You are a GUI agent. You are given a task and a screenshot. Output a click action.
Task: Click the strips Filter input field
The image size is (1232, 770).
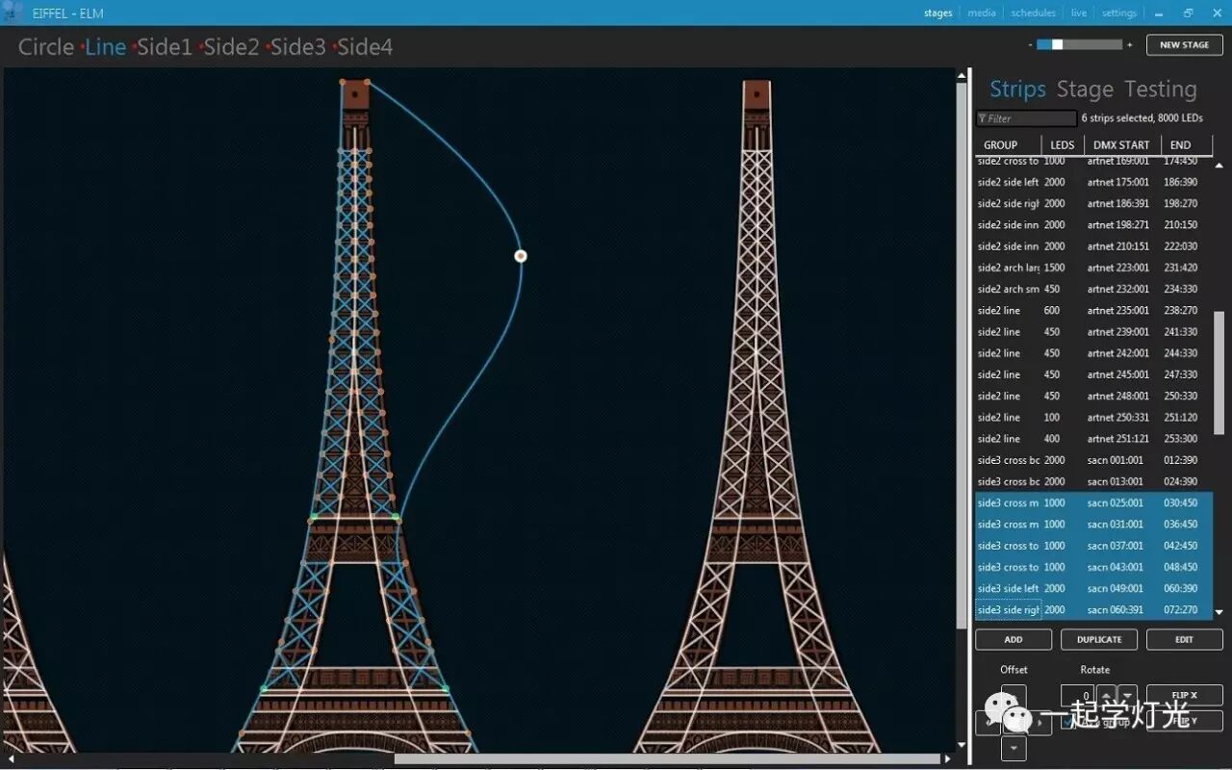point(1026,118)
